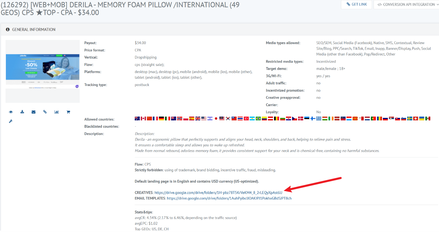439x232 pixels.
Task: Click the wrench settings icon
Action: click(11, 121)
